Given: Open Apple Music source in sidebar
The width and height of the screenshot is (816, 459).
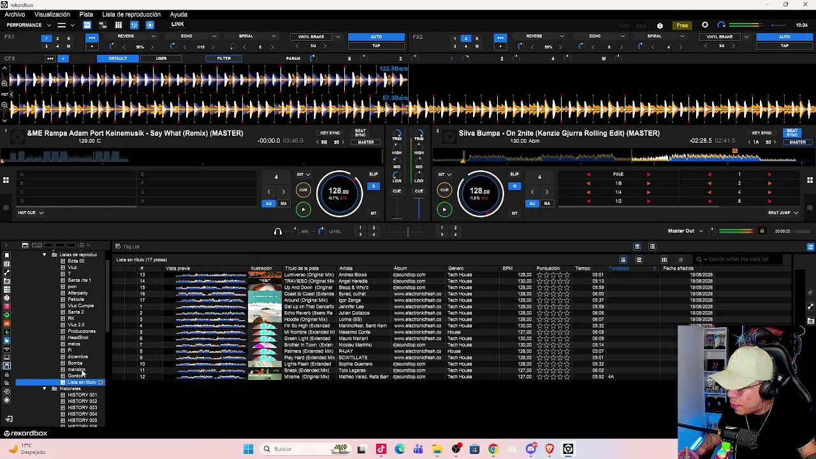Looking at the screenshot, I should click(7, 306).
